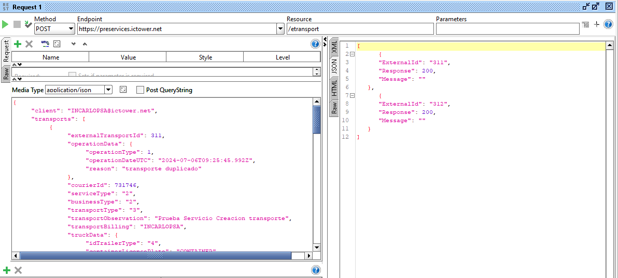Click the REST icon in Request 1 title bar
This screenshot has width=618, height=278.
pyautogui.click(x=6, y=7)
